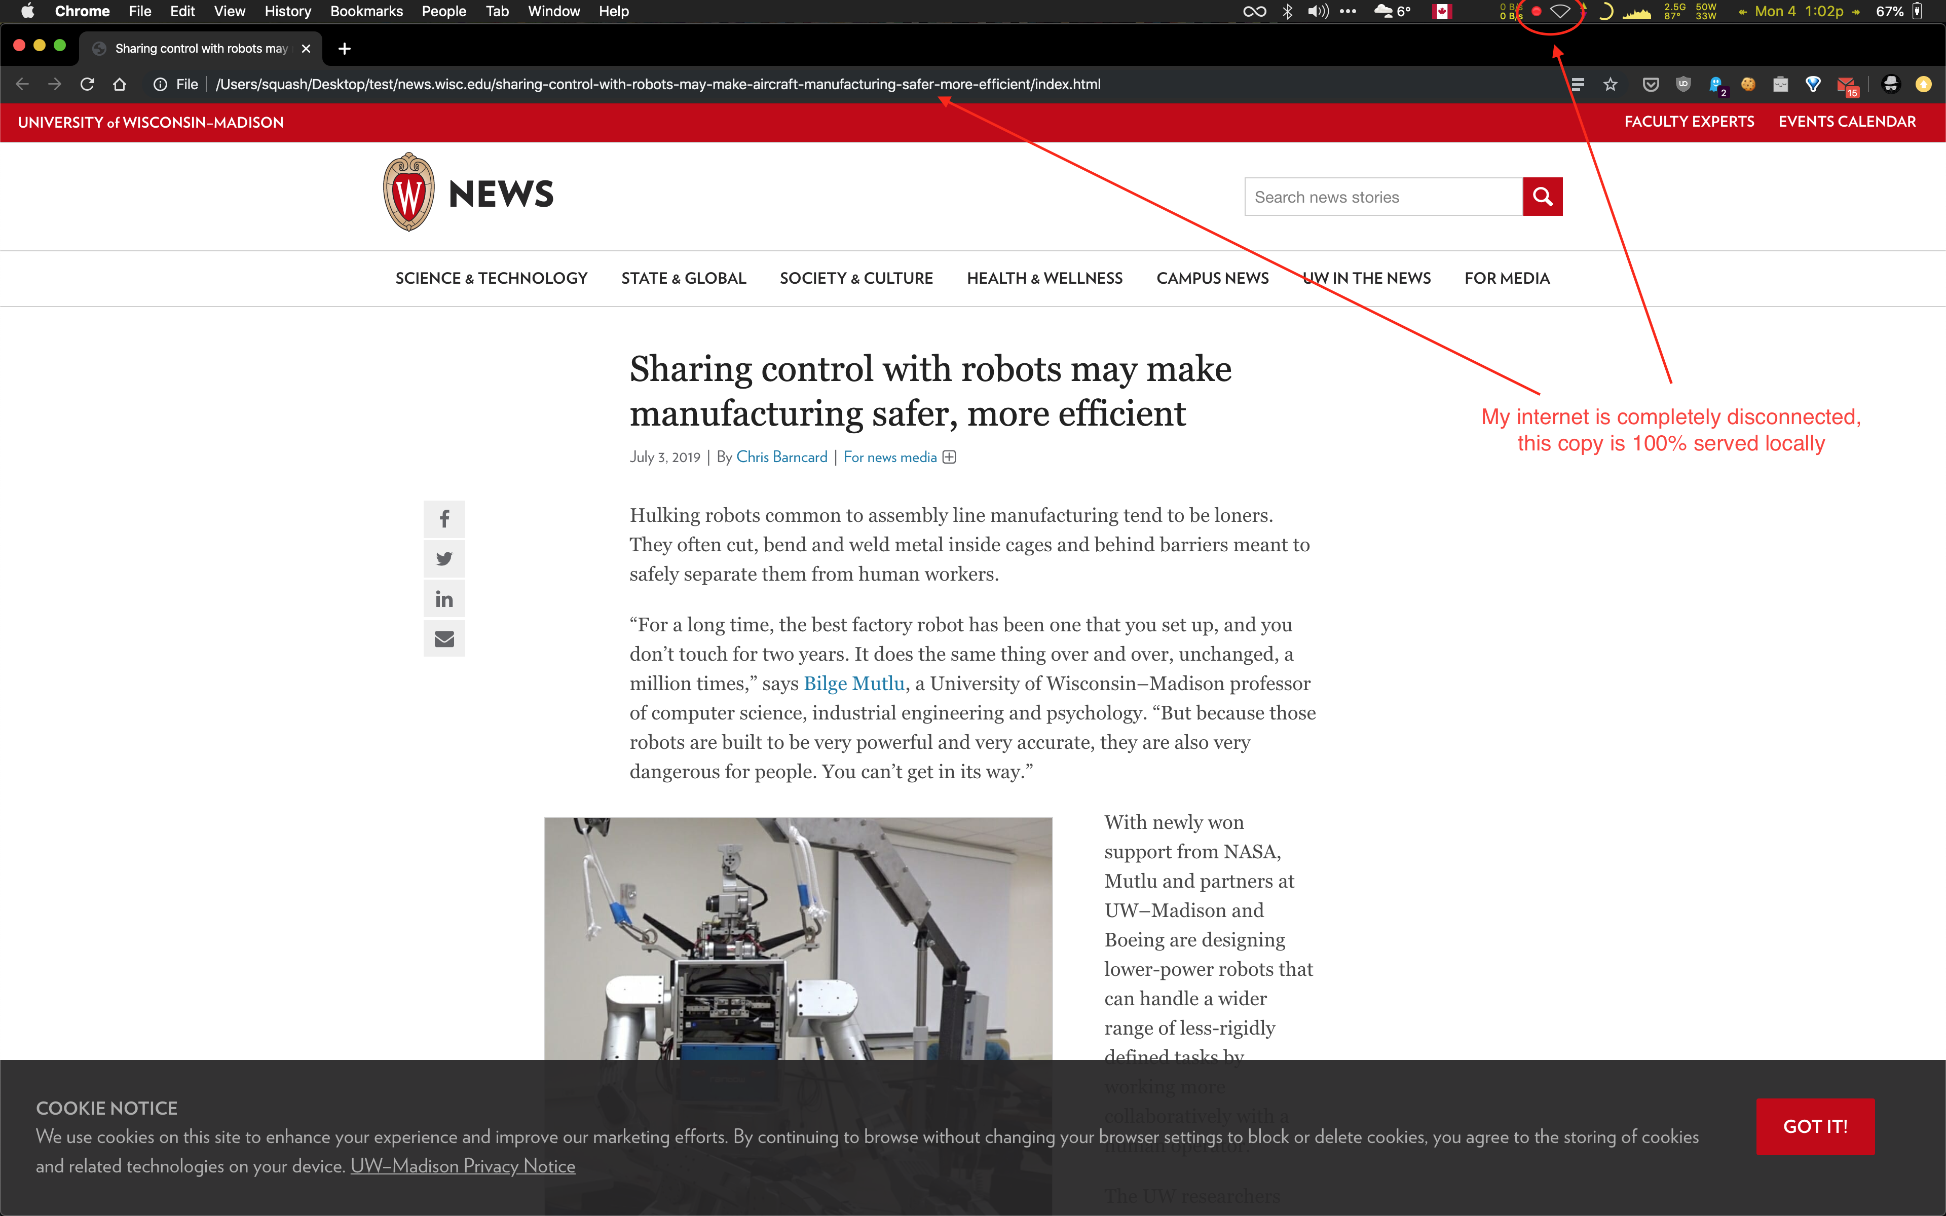Go to State & Global section

[684, 278]
